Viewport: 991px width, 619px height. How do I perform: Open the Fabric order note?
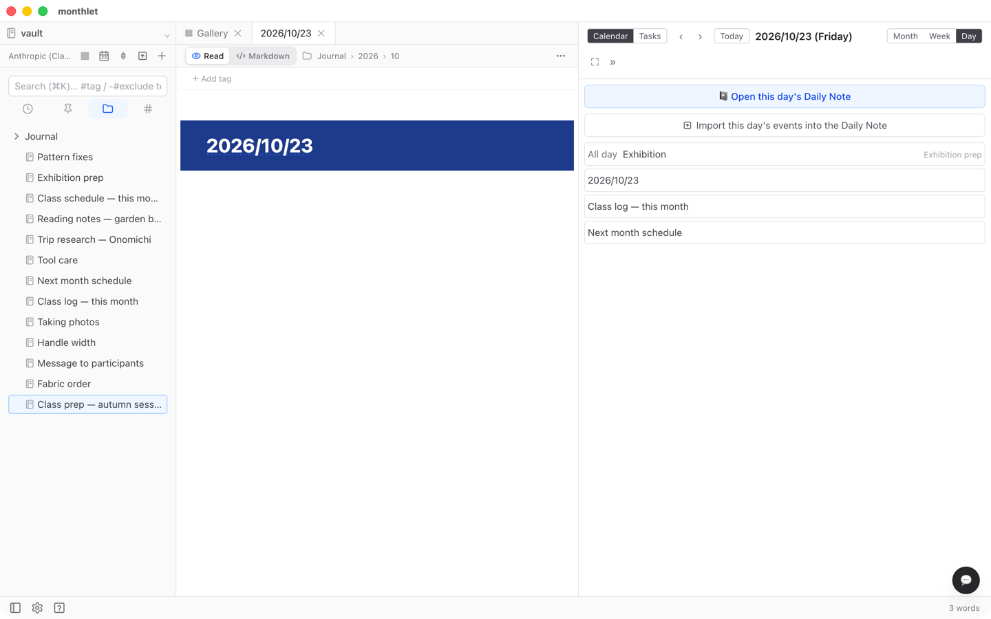tap(88, 384)
